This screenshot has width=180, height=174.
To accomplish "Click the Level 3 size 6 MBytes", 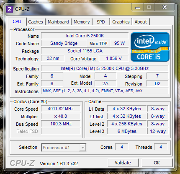I will point(127,131).
